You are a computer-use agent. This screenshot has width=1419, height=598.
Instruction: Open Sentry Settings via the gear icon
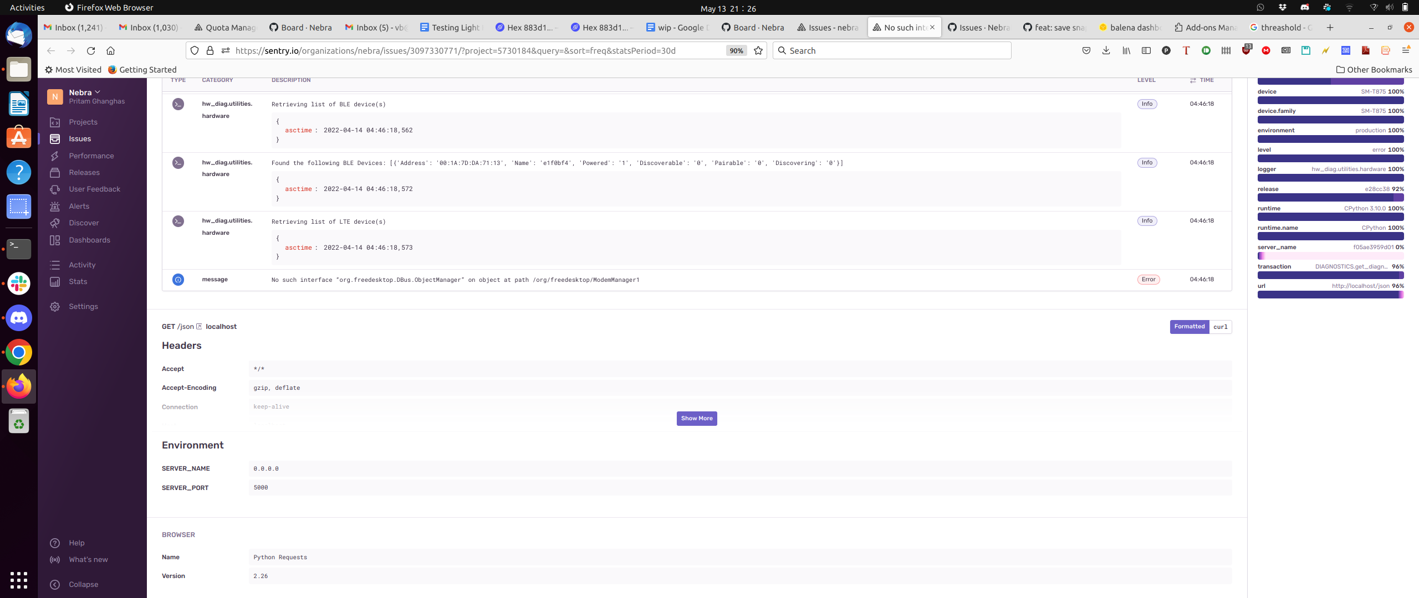[83, 306]
